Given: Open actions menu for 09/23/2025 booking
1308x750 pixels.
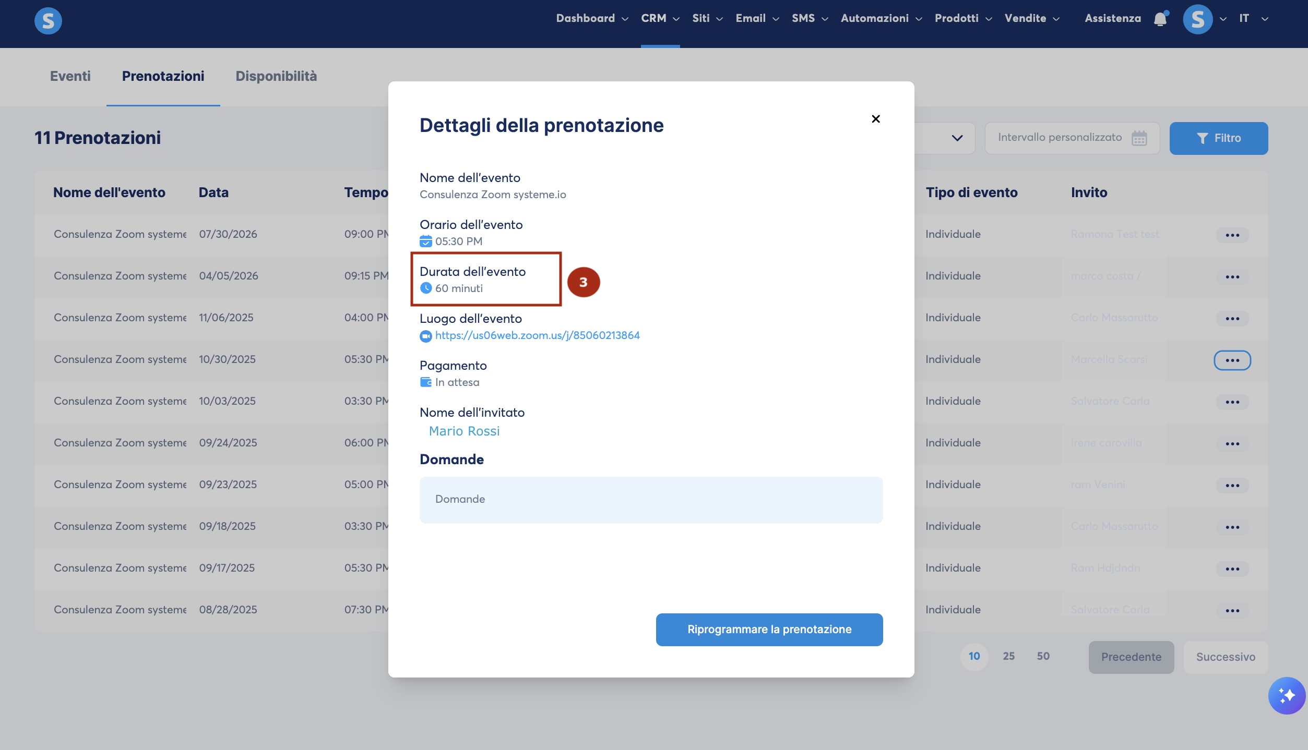Looking at the screenshot, I should pos(1232,486).
